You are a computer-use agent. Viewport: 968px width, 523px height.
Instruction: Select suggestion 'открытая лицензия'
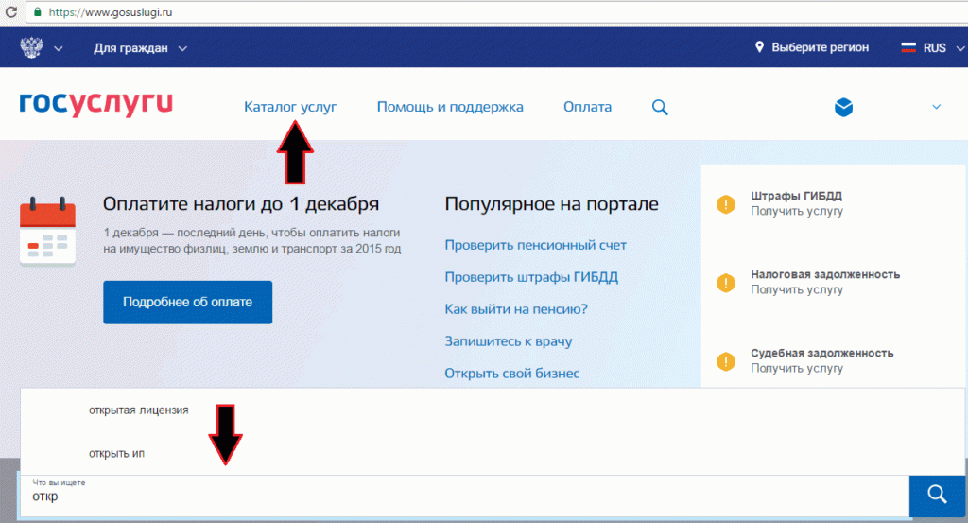(138, 410)
